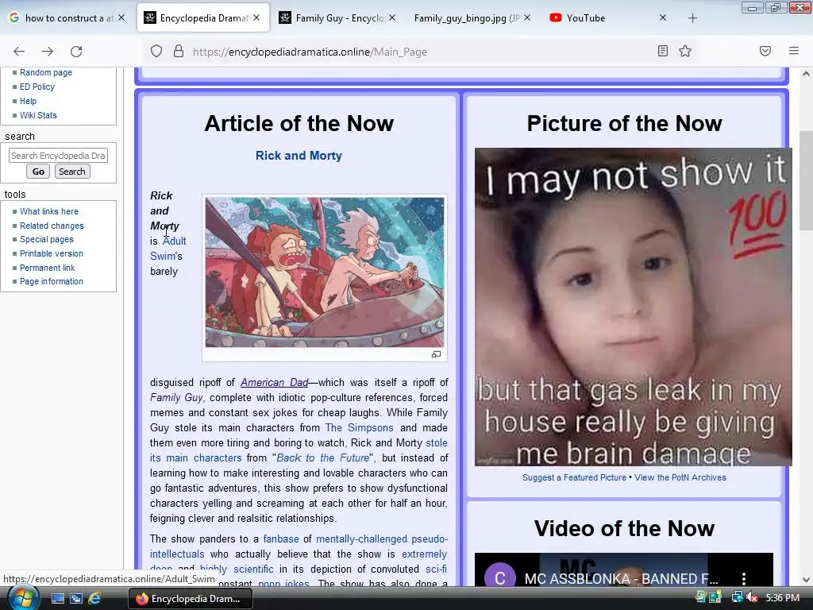
Task: Open Random page sidebar link
Action: tap(45, 72)
